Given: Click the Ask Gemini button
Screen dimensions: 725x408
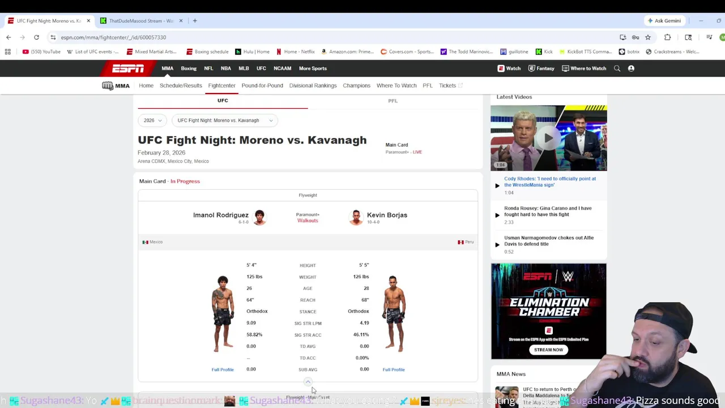Looking at the screenshot, I should tap(664, 21).
